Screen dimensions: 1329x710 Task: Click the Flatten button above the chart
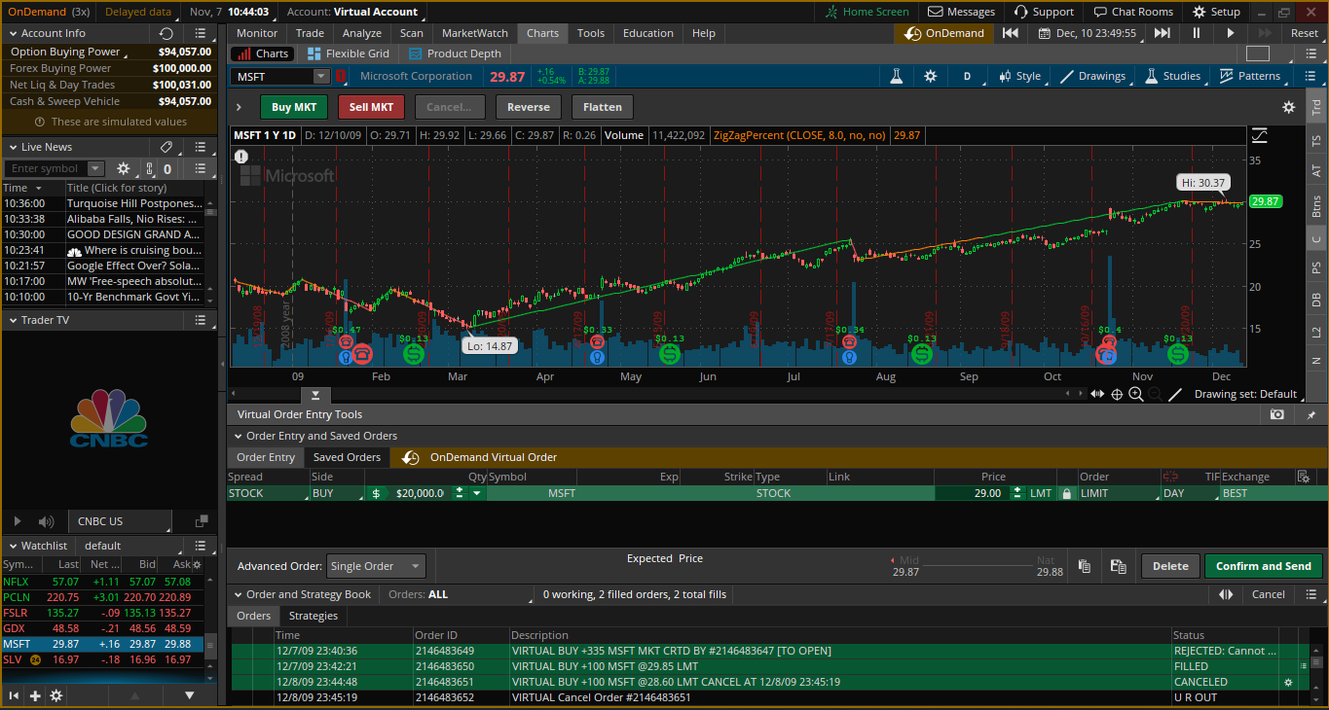coord(602,107)
